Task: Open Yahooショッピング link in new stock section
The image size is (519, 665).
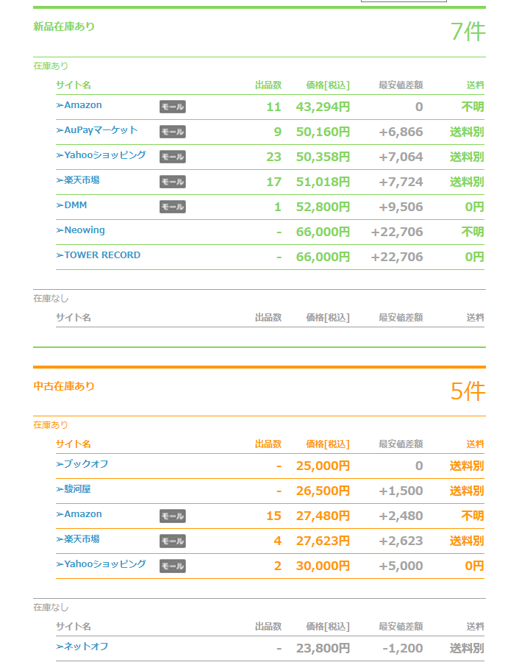Action: pos(101,155)
